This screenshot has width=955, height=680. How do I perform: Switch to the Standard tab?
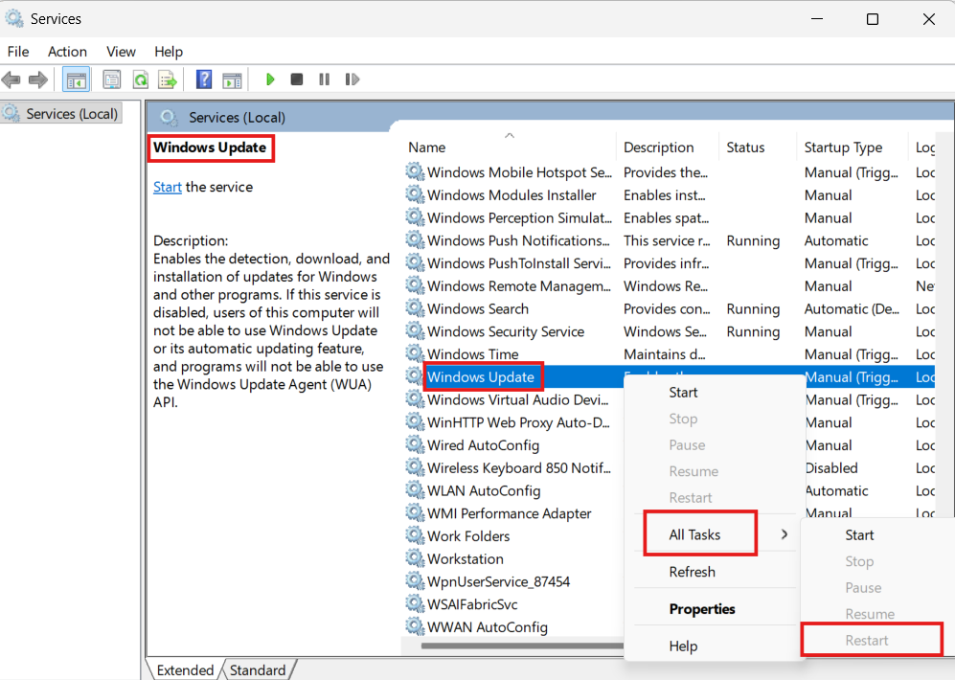click(x=258, y=670)
